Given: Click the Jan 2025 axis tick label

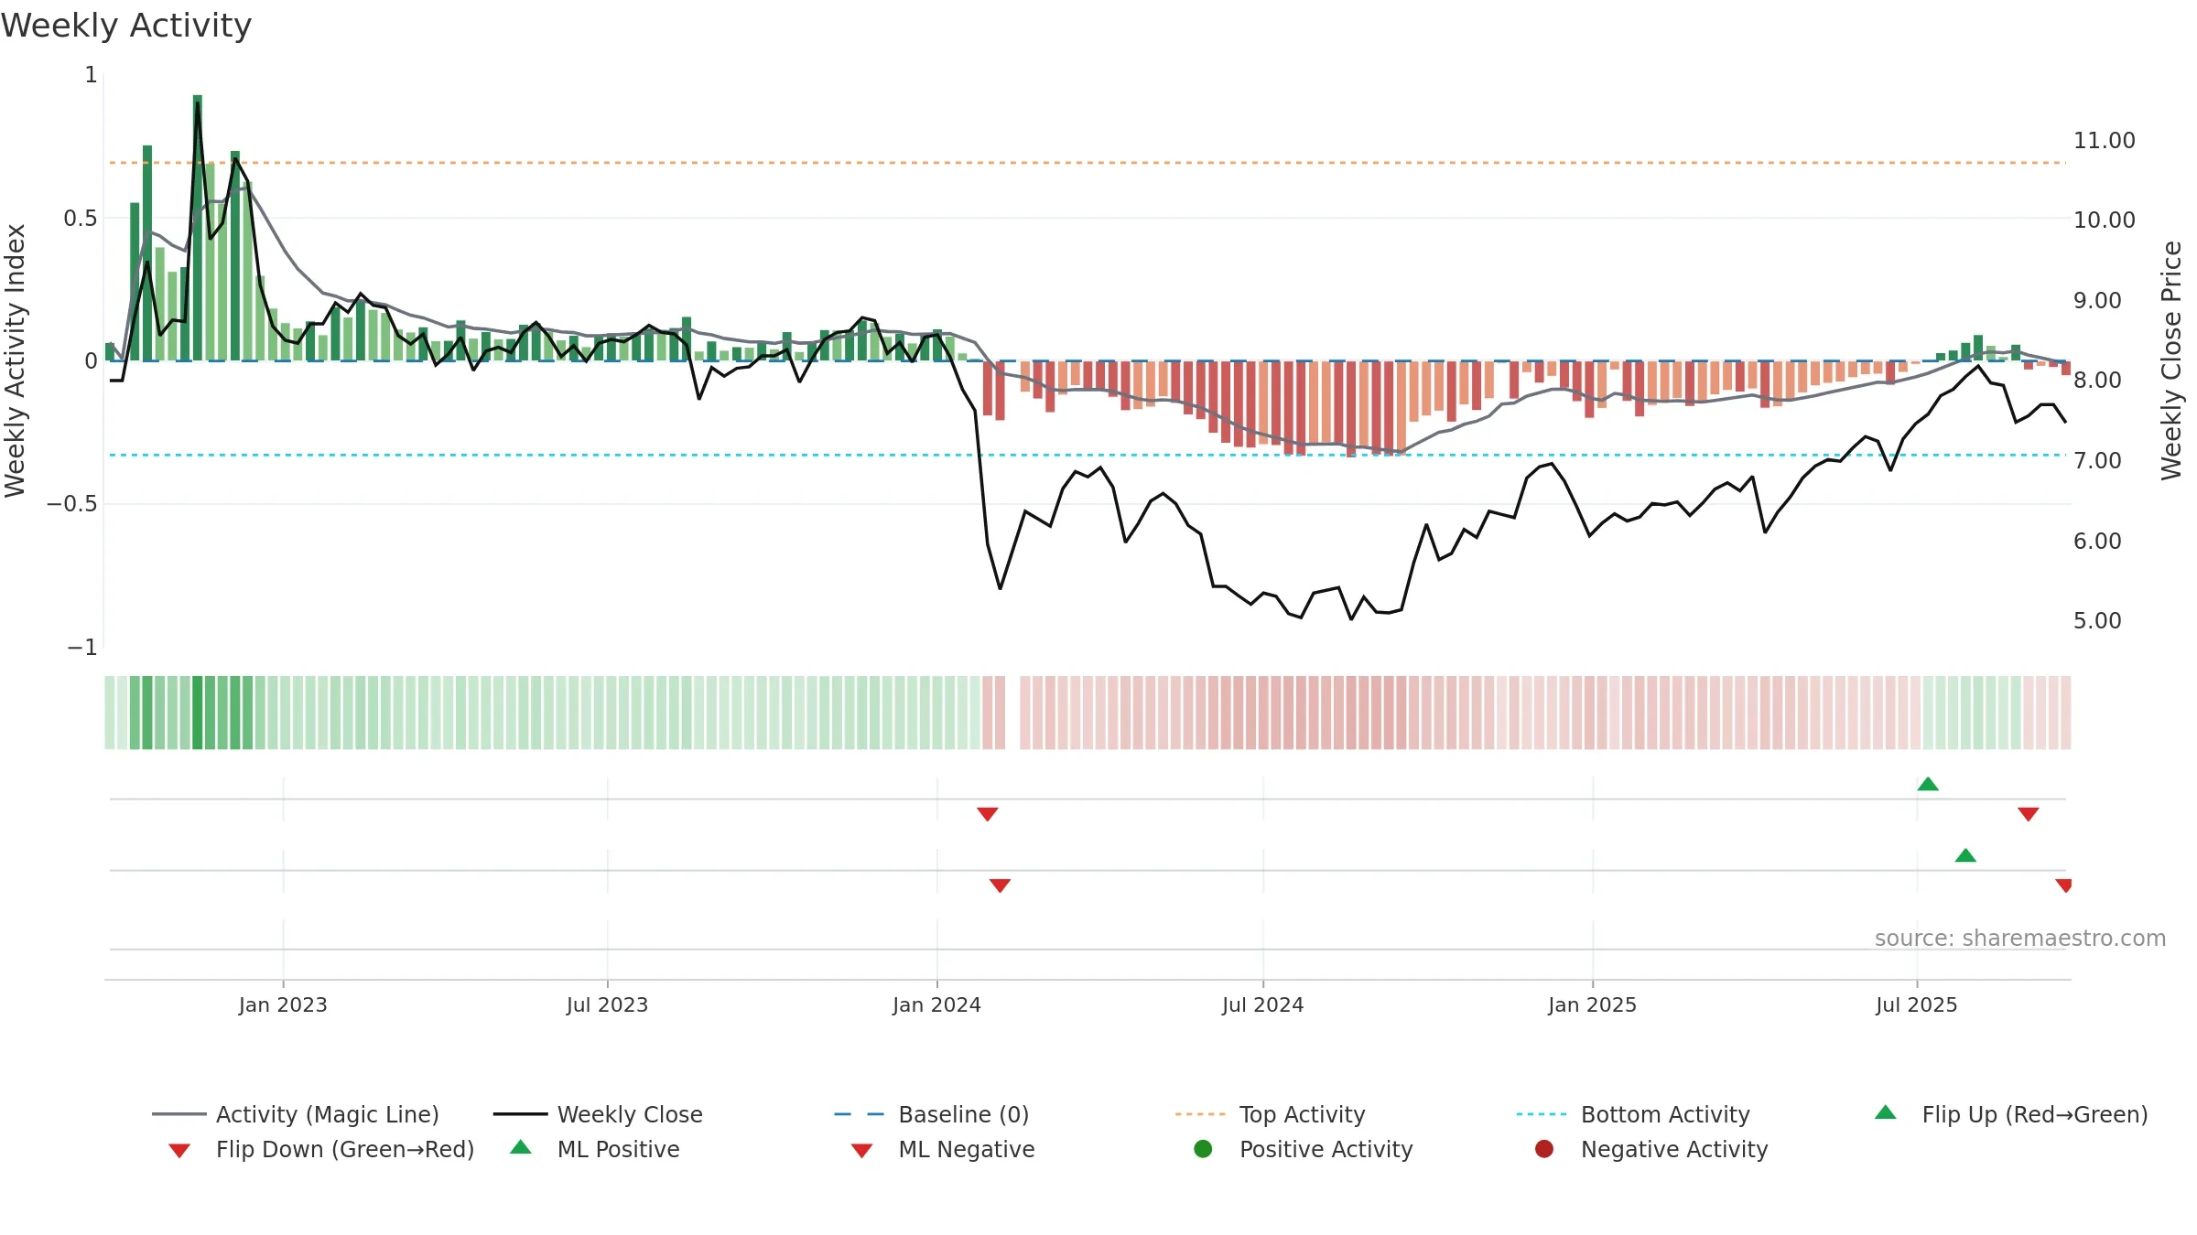Looking at the screenshot, I should click(1592, 1004).
